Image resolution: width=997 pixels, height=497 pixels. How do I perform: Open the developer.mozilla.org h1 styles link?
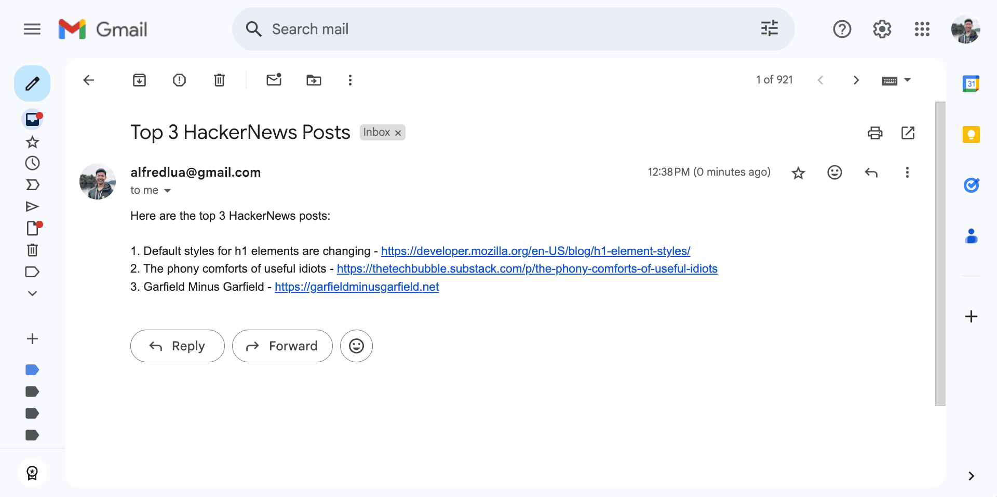535,251
